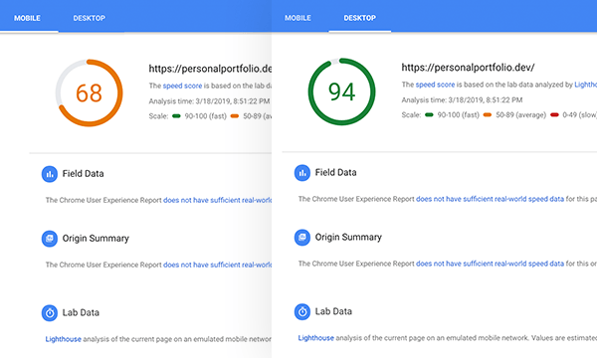Open Field Data insufficient speed data link, right report
Viewport: 597px width, 358px height.
(490, 199)
